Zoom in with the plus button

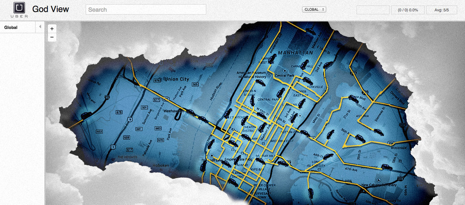click(x=52, y=29)
